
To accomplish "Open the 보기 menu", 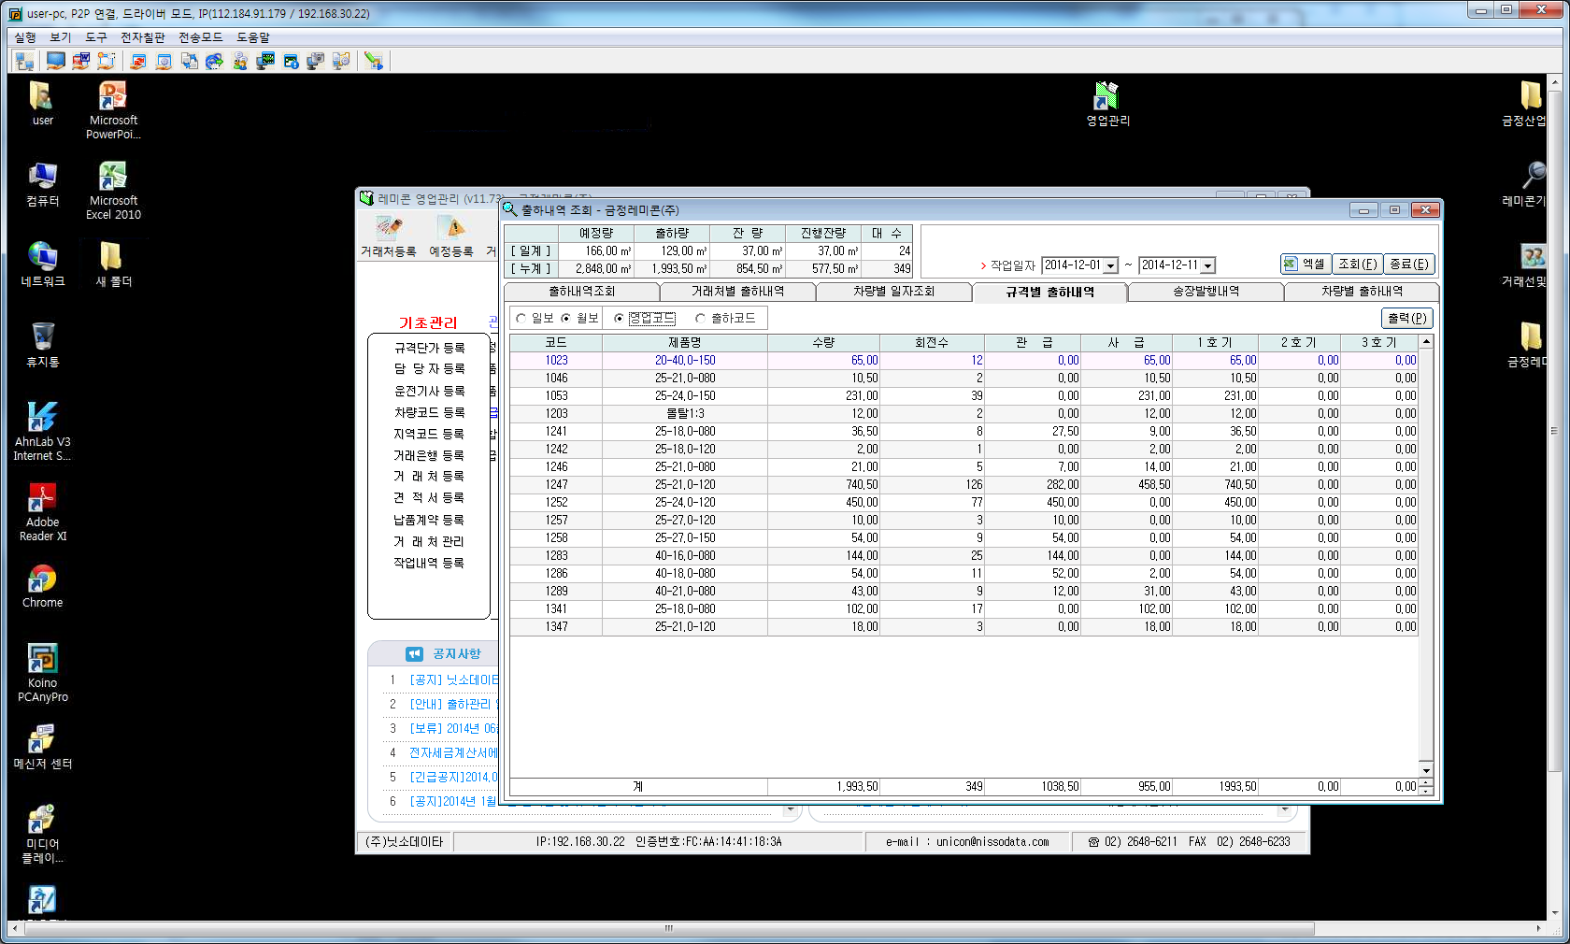I will pos(61,37).
